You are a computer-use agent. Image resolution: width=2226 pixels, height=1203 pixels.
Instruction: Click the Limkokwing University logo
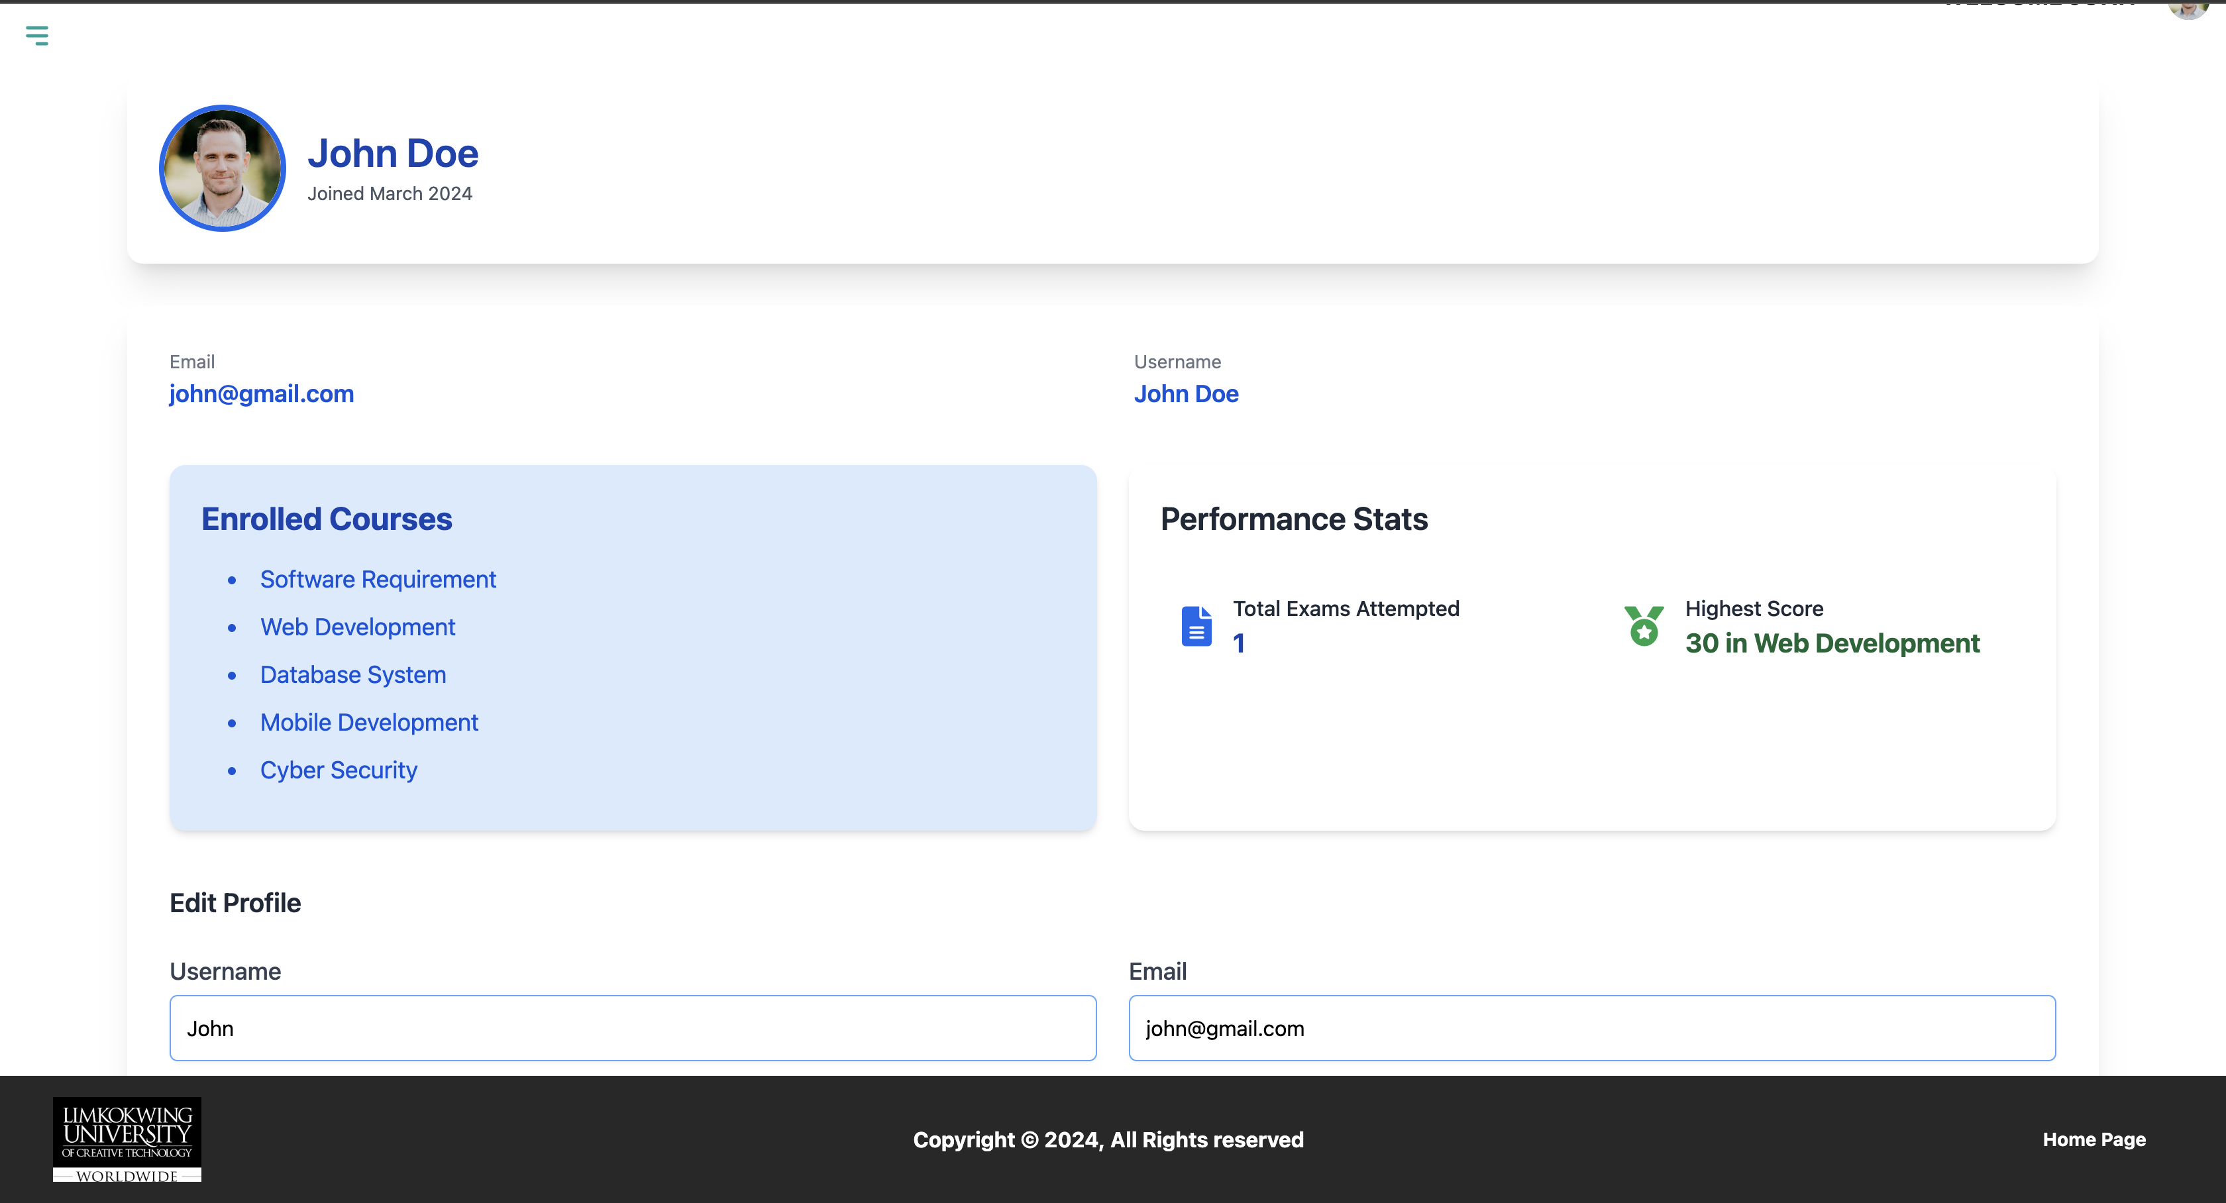point(127,1139)
